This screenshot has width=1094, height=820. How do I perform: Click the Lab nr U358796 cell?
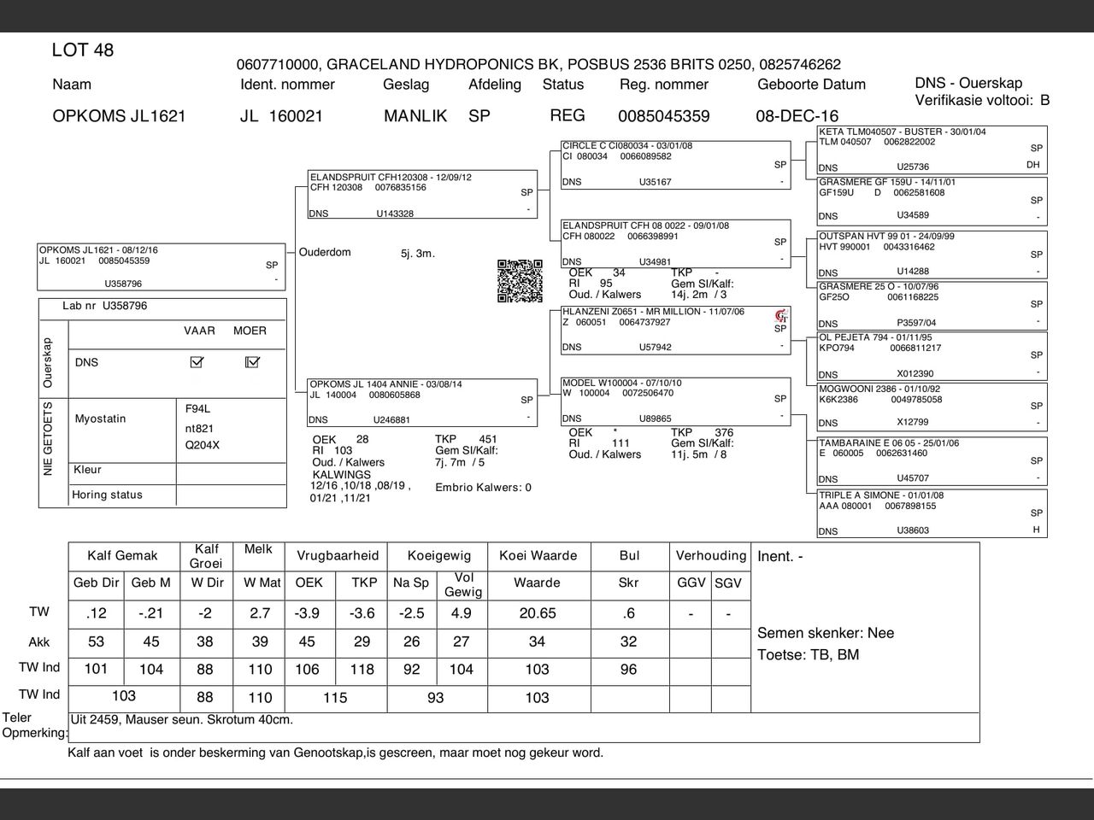pyautogui.click(x=162, y=306)
